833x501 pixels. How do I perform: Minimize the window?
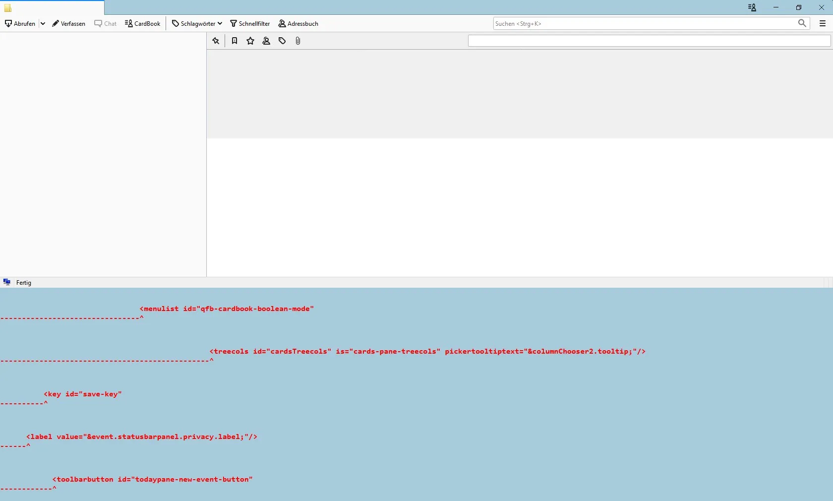pyautogui.click(x=776, y=7)
